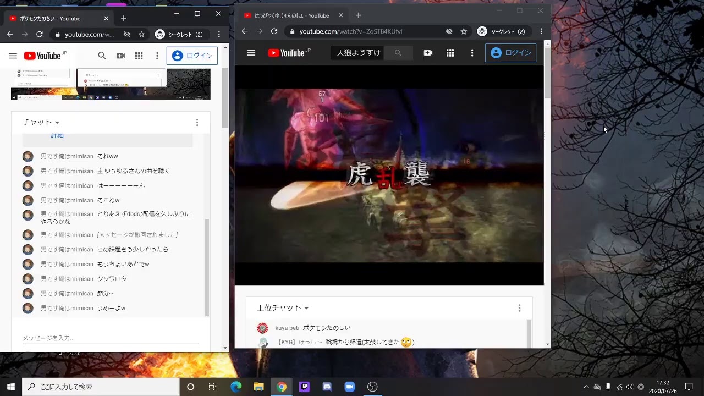Click address bar in right browser window

coord(366,31)
